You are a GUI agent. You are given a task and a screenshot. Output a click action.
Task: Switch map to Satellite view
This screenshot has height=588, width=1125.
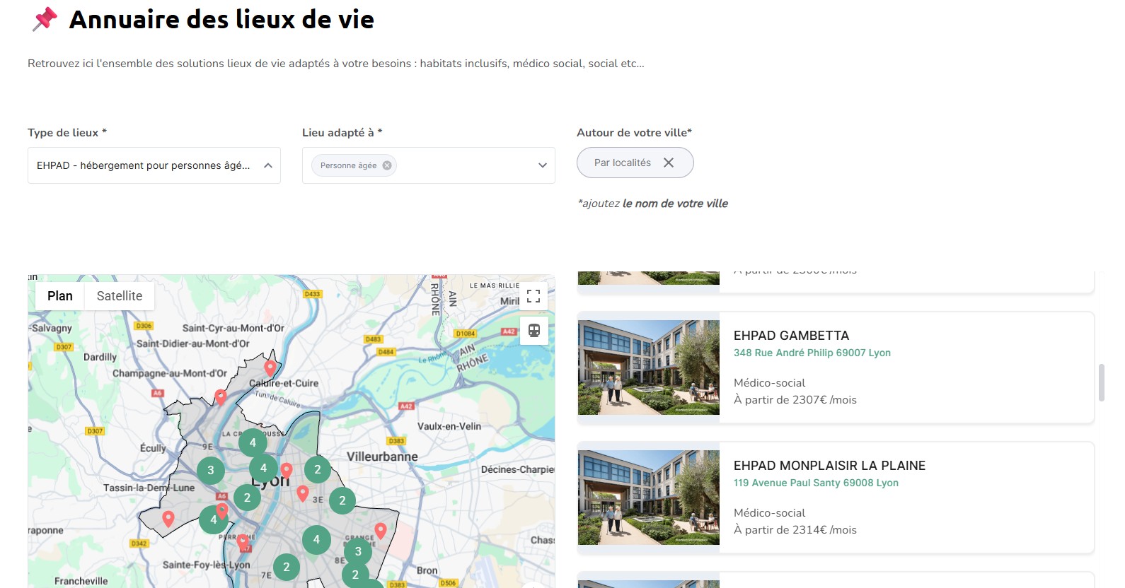(120, 296)
